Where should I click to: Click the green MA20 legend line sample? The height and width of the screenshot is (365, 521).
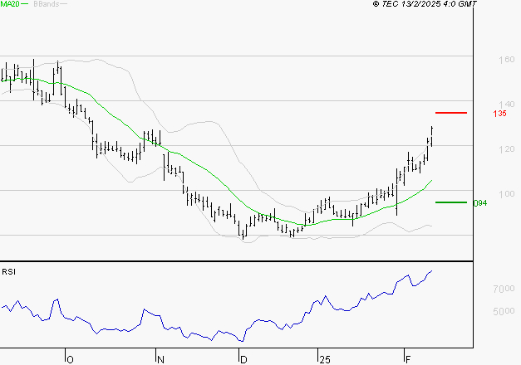pyautogui.click(x=24, y=4)
